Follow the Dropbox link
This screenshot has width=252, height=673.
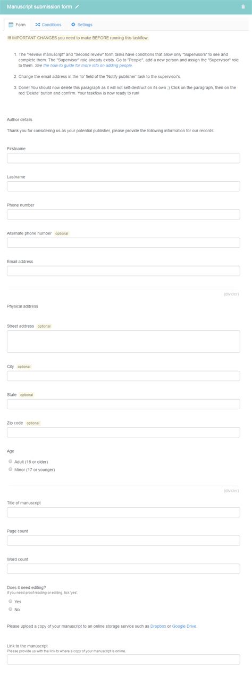[158, 626]
